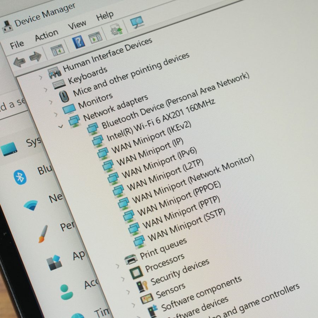Expand the Human Interface Devices node
Image resolution: width=318 pixels, height=318 pixels.
41,77
